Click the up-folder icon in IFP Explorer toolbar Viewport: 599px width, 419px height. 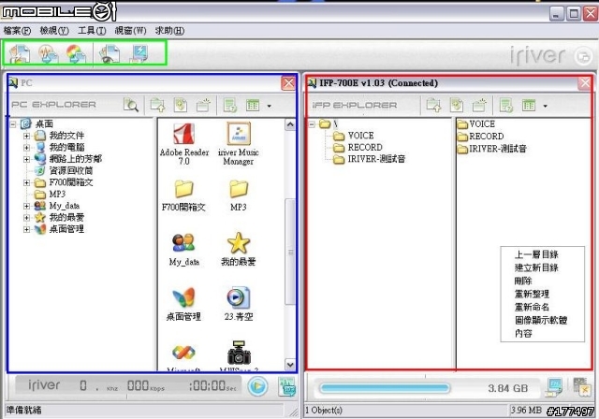[x=433, y=105]
